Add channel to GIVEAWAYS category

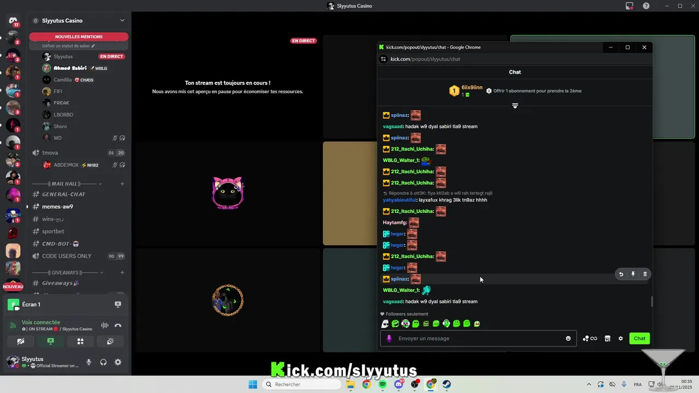coord(122,272)
